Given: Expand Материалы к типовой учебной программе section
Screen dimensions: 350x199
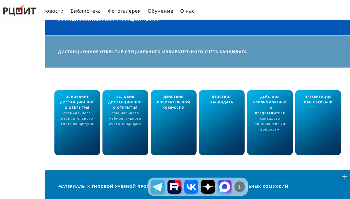Looking at the screenshot, I should pyautogui.click(x=102, y=186).
